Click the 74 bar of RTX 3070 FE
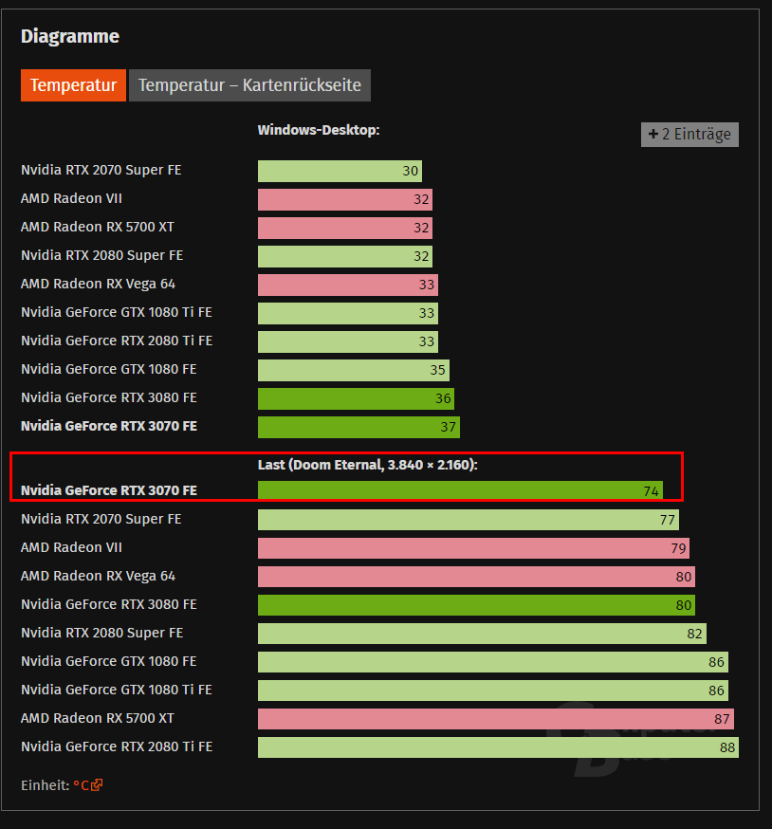 click(460, 490)
